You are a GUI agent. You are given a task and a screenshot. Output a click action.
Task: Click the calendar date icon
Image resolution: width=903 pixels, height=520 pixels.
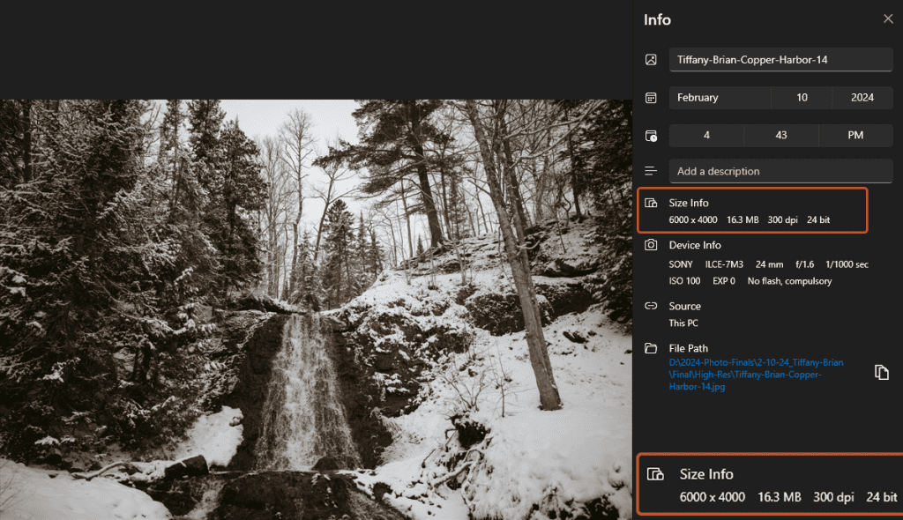pos(651,98)
